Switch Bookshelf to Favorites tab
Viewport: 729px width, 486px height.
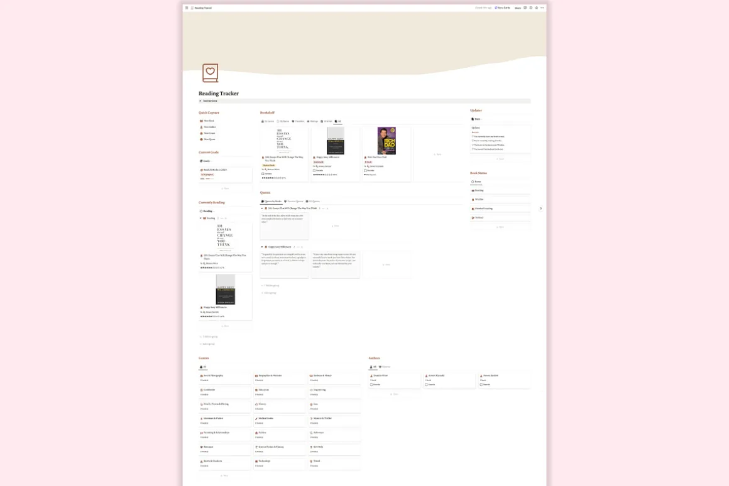298,121
